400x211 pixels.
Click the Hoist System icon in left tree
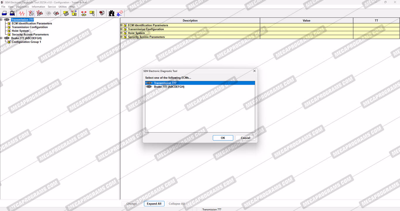pyautogui.click(x=9, y=31)
